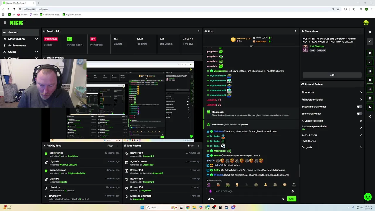The width and height of the screenshot is (375, 211).
Task: Open Session Info three-dot options
Action: coord(199,31)
